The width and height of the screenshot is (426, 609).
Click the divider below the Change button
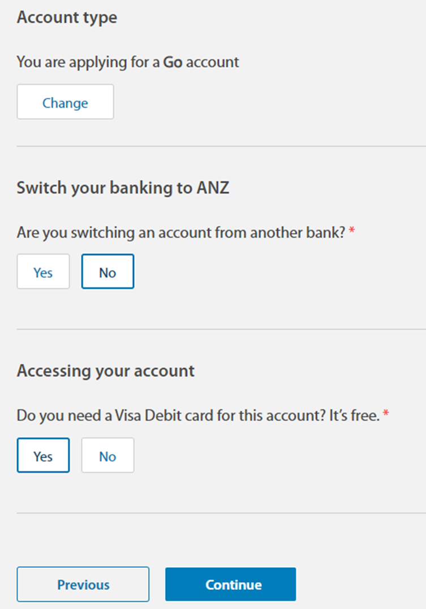click(x=221, y=146)
